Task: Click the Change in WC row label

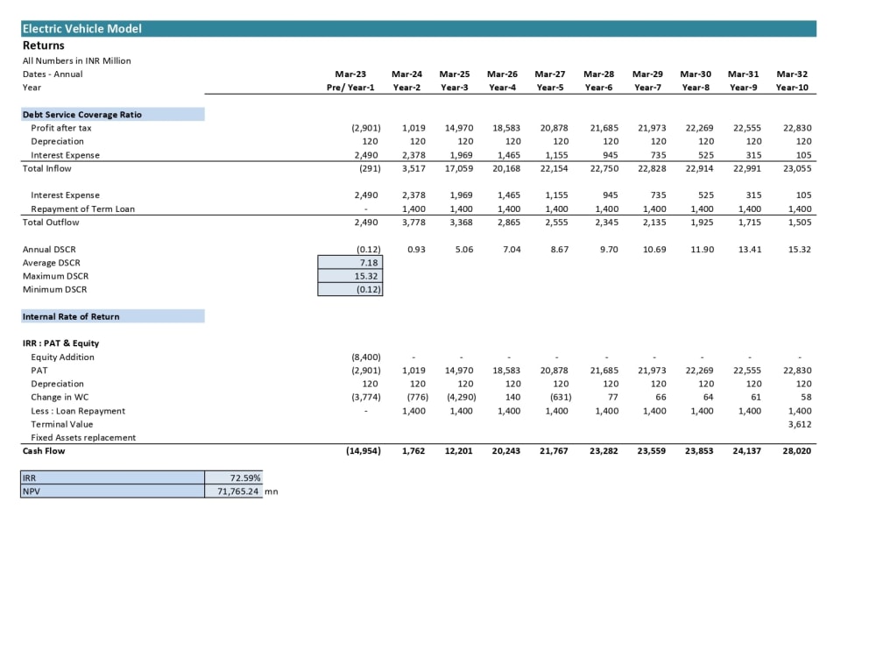Action: (x=60, y=397)
